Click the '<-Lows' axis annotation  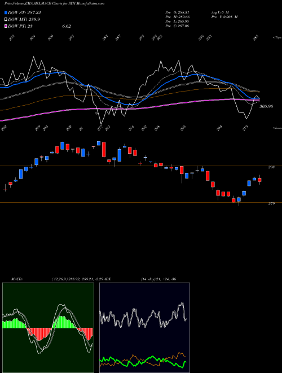pos(277,128)
